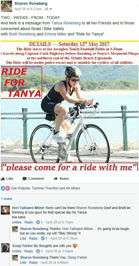Viewport: 139px width, 266px height.
Task: Open the Ride for Tanya poster image
Action: pyautogui.click(x=69, y=106)
